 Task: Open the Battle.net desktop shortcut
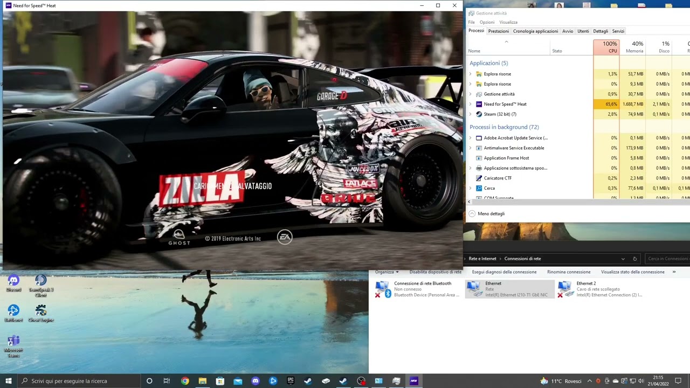pos(13,313)
